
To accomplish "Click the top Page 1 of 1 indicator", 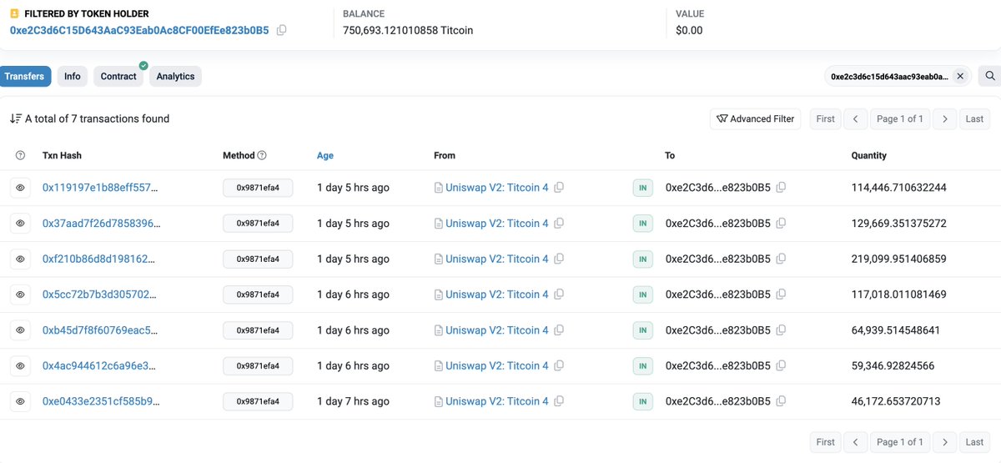I will [900, 118].
